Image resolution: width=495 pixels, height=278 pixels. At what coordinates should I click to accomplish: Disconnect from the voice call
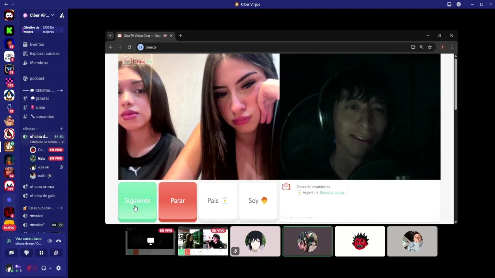point(58,241)
